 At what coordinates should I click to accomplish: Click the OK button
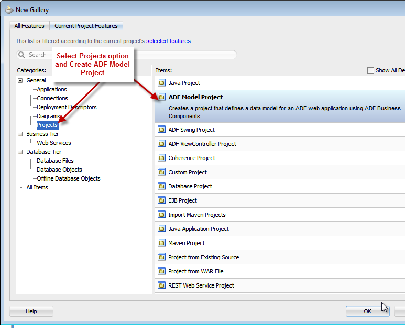click(x=368, y=311)
